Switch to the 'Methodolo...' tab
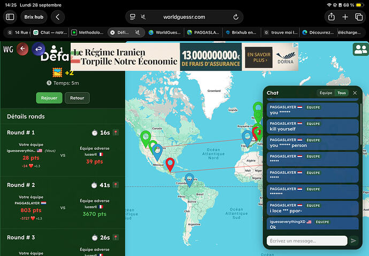Image resolution: width=369 pixels, height=256 pixels. click(88, 33)
